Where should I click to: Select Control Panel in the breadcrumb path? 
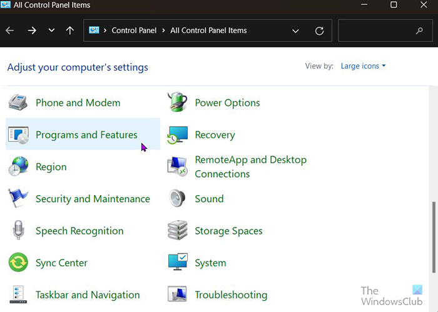click(133, 31)
